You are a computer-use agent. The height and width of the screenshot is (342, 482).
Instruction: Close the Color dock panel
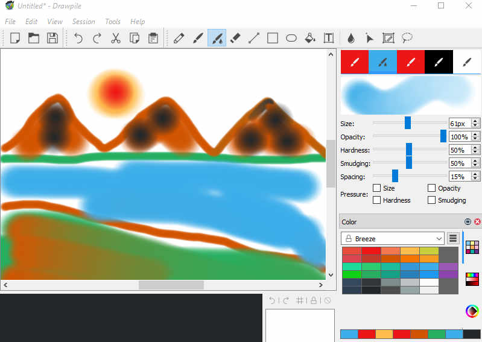click(x=477, y=221)
